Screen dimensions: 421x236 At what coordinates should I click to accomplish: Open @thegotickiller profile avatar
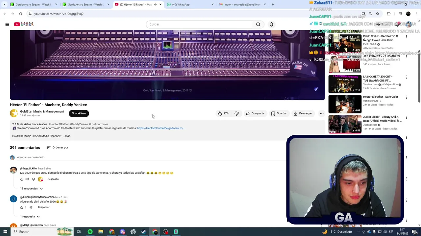click(x=13, y=170)
